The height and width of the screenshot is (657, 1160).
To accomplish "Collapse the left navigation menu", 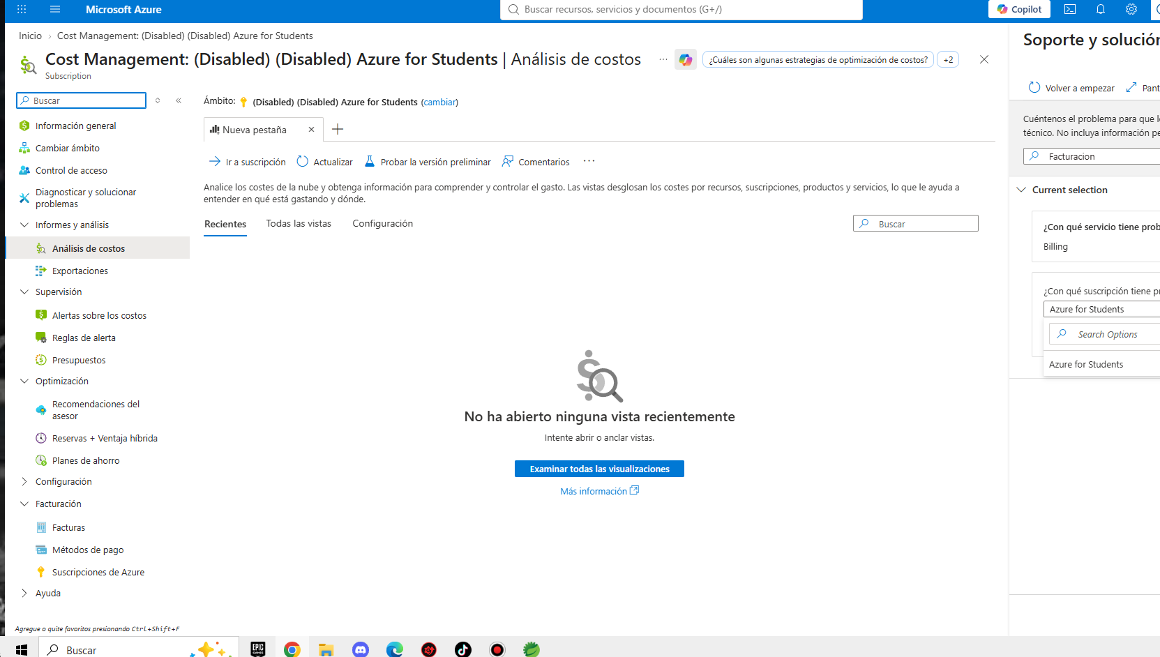I will (179, 101).
